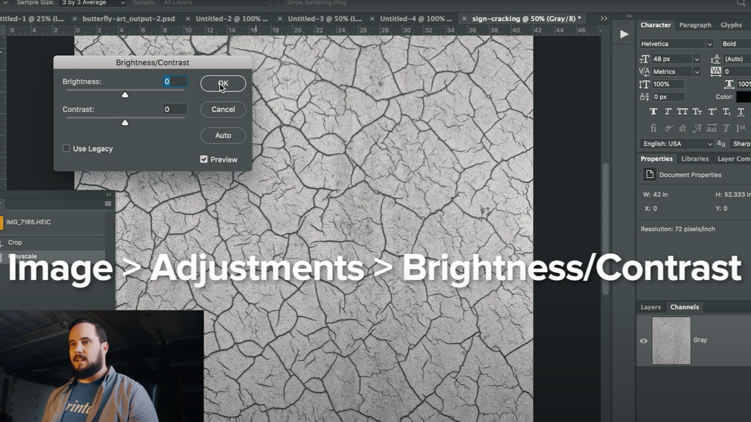This screenshot has height=422, width=751.
Task: Switch to the Libraries panel tab
Action: point(695,159)
